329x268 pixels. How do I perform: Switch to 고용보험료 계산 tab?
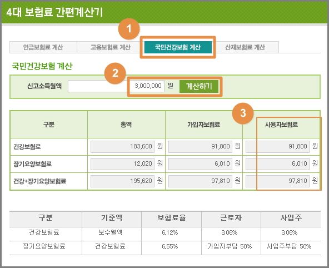click(x=111, y=47)
